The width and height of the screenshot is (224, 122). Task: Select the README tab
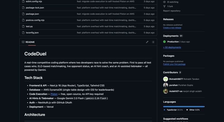(28, 42)
